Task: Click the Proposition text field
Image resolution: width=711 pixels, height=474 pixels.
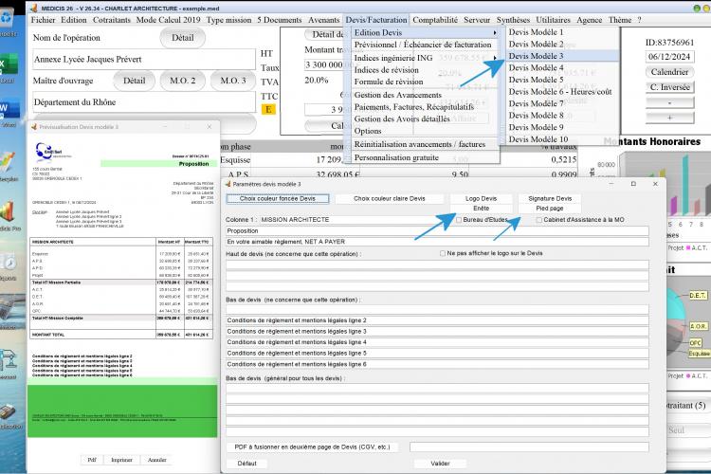Action: (x=437, y=231)
